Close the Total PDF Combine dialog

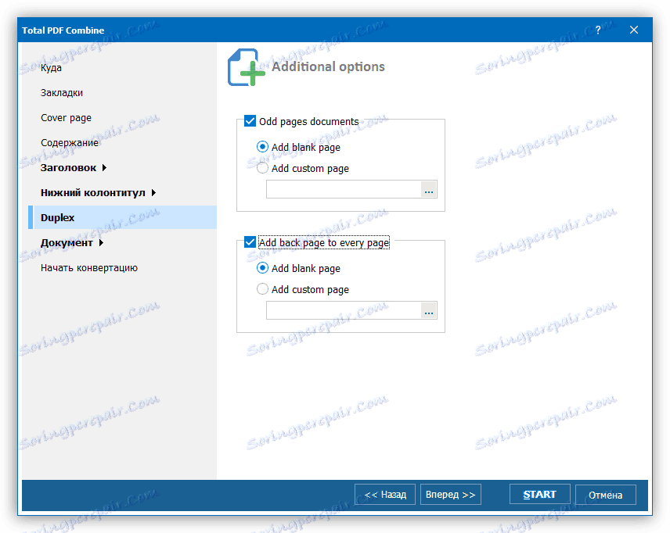[634, 30]
